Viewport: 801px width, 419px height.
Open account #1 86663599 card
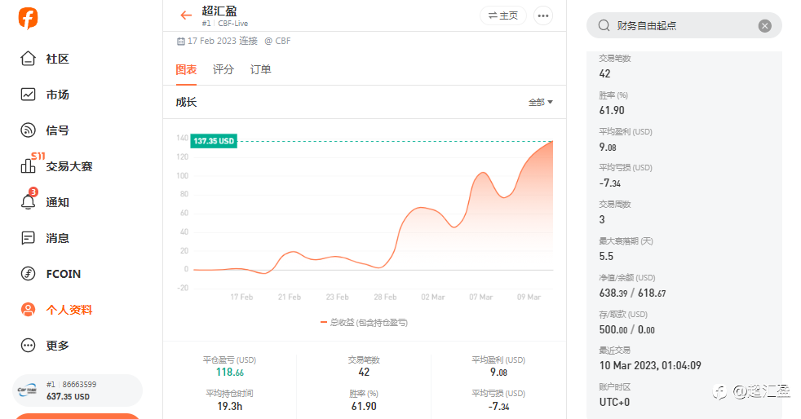77,390
